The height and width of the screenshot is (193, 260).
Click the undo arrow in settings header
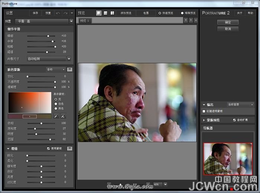58,13
